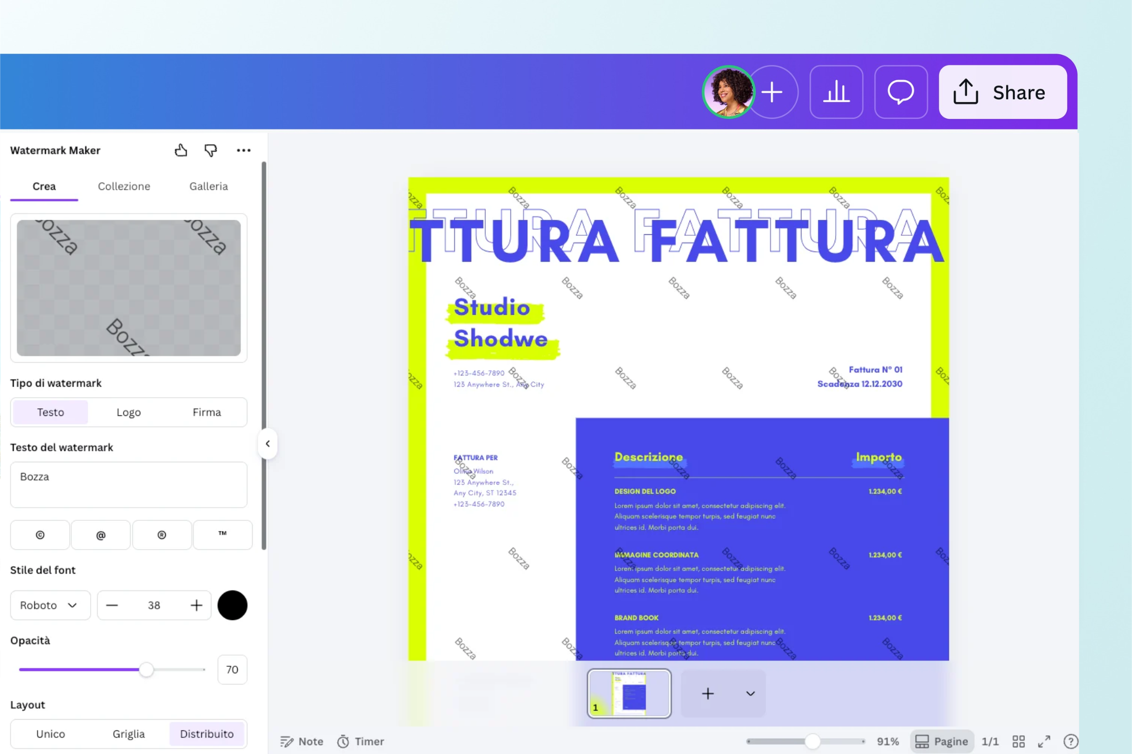Image resolution: width=1132 pixels, height=754 pixels.
Task: Select the Studio Shodwe heading on canvas
Action: [x=501, y=324]
